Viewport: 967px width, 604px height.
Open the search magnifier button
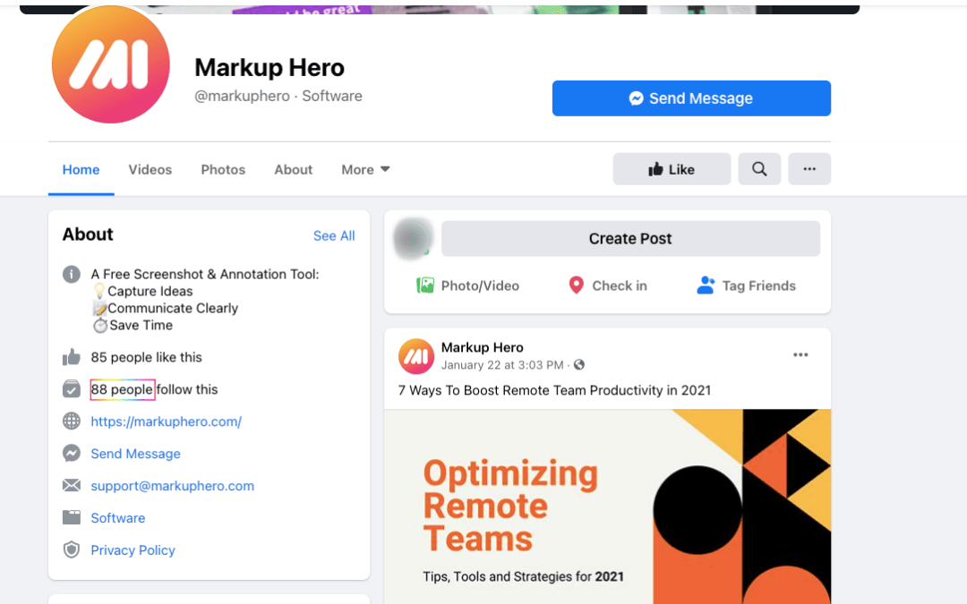759,169
